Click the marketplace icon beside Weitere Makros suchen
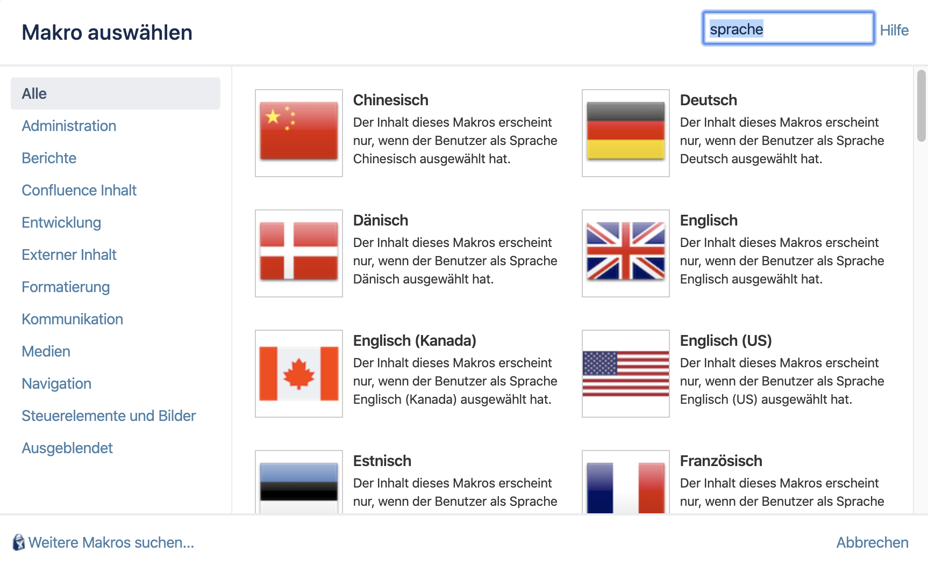 (x=19, y=542)
